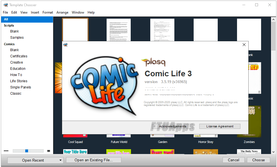
Task: Select Blank under Comics
Action: 14,50
